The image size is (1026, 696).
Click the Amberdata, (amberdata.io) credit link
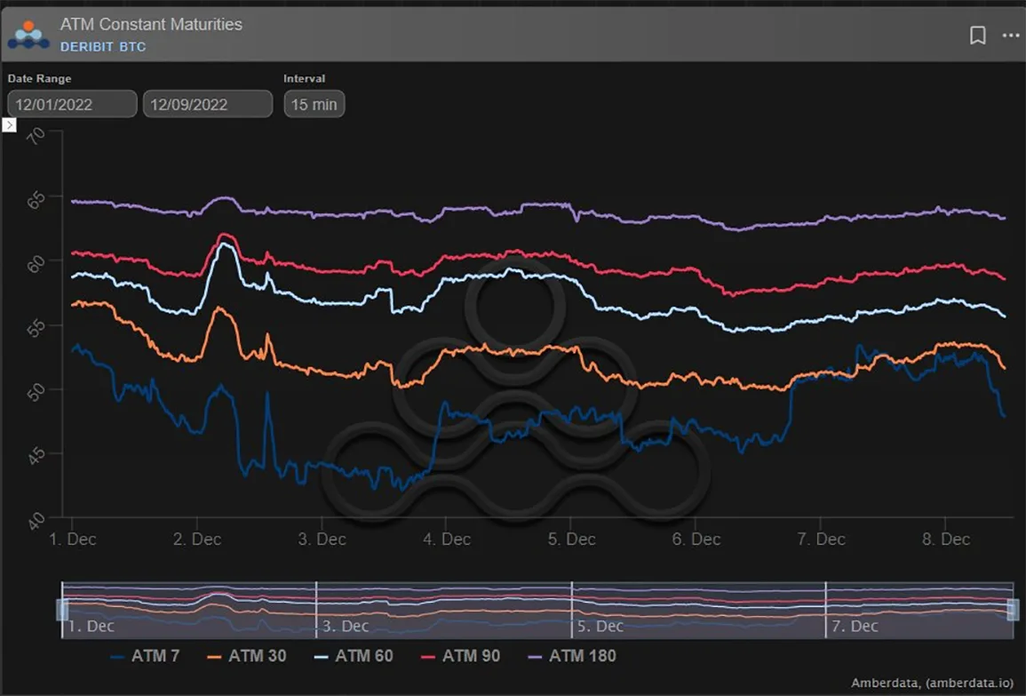click(932, 683)
